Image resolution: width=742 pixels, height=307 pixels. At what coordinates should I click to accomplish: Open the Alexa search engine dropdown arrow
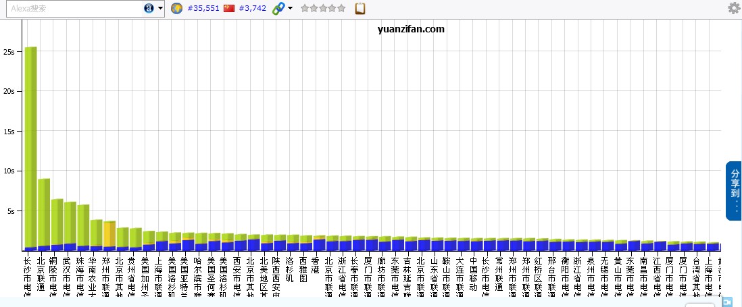(160, 8)
